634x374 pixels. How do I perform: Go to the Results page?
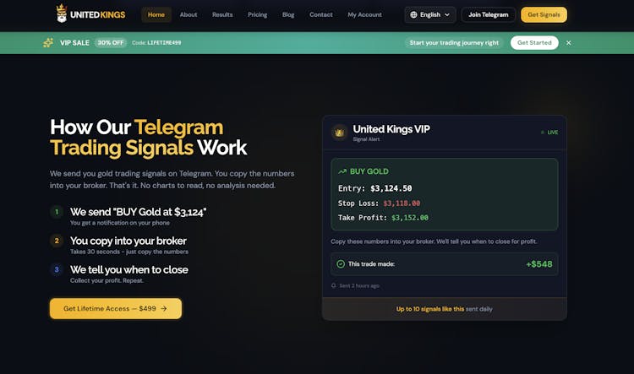223,14
